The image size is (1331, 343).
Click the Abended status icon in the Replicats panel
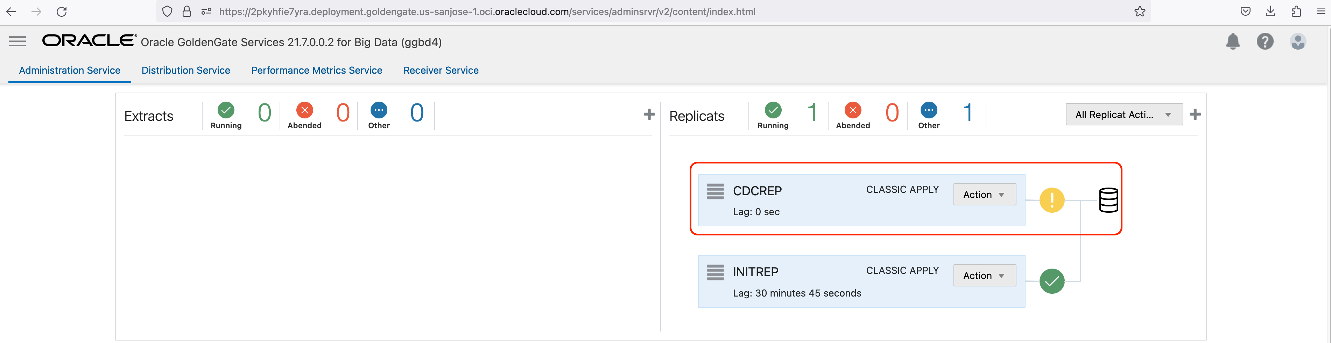pyautogui.click(x=853, y=109)
